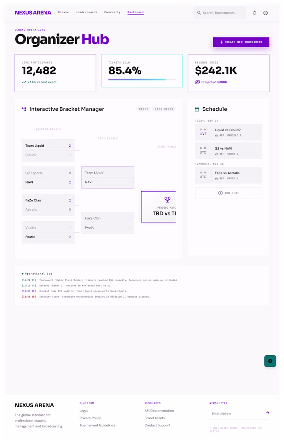Click the NEXUS ARENA header logo

point(33,13)
